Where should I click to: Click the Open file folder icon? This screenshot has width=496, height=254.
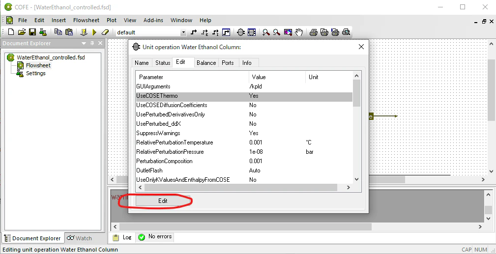pos(22,32)
